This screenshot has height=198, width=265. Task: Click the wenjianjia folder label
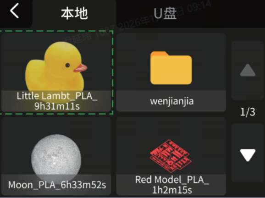(172, 102)
